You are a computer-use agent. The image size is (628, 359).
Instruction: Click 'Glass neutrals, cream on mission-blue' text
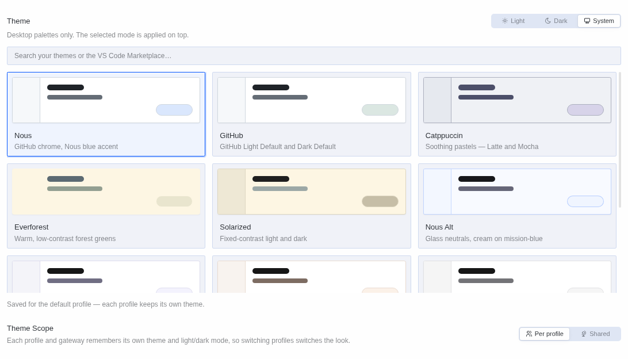[x=484, y=239]
